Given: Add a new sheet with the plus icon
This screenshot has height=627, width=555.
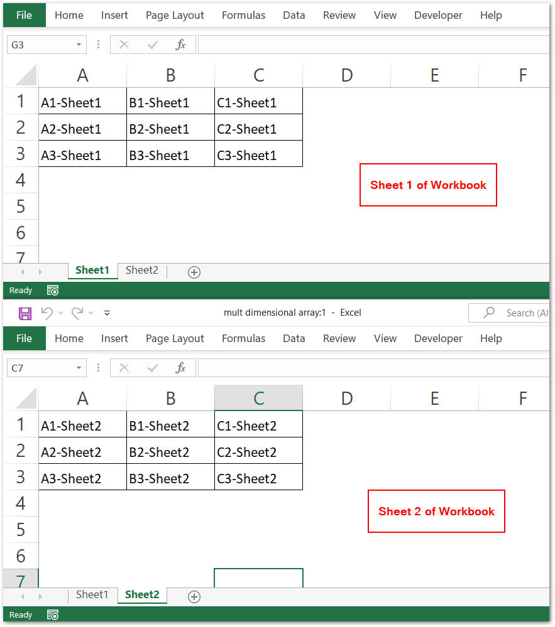Looking at the screenshot, I should pos(194,271).
